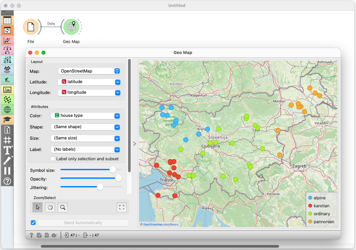Click the Maribor label on the map
The image size is (356, 250).
coord(279,101)
